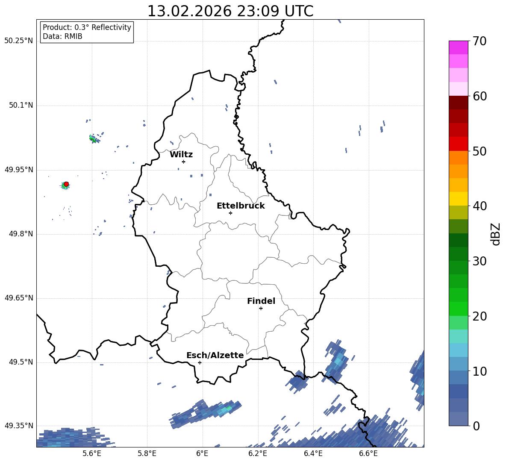Click the Ettelbruck station cross marker
Image resolution: width=506 pixels, height=462 pixels.
coord(230,213)
